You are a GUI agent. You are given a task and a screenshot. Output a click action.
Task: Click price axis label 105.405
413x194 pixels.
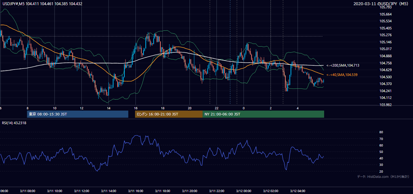386,28
